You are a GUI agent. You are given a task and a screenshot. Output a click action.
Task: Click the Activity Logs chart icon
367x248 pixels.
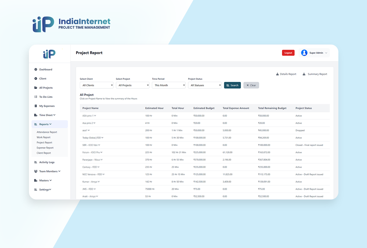coord(36,162)
